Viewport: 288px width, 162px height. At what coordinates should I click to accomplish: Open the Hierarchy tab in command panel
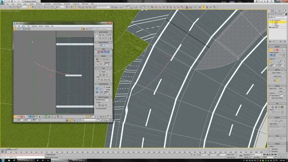[x=276, y=11]
